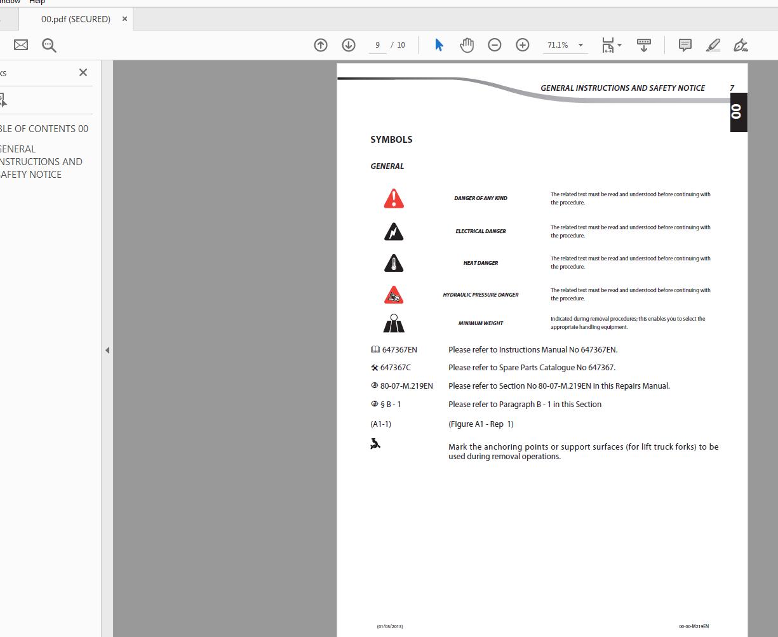
Task: Select the highlighter tool
Action: pyautogui.click(x=713, y=45)
